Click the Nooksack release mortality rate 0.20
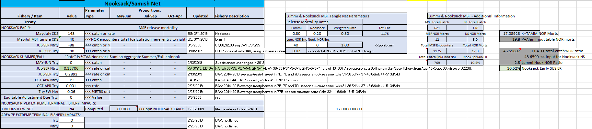Image resolution: width=592 pixels, height=129 pixels. [317, 34]
